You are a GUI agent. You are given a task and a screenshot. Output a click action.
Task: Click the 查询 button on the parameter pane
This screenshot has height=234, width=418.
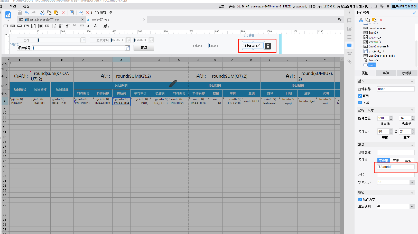(x=144, y=48)
